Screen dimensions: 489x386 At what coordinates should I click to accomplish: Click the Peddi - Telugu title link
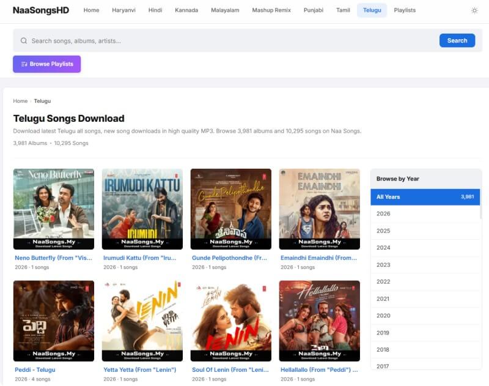pyautogui.click(x=35, y=369)
